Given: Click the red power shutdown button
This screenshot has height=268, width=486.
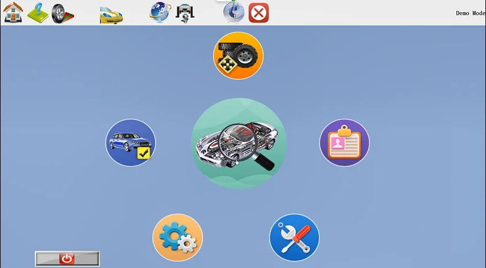Looking at the screenshot, I should 67,258.
